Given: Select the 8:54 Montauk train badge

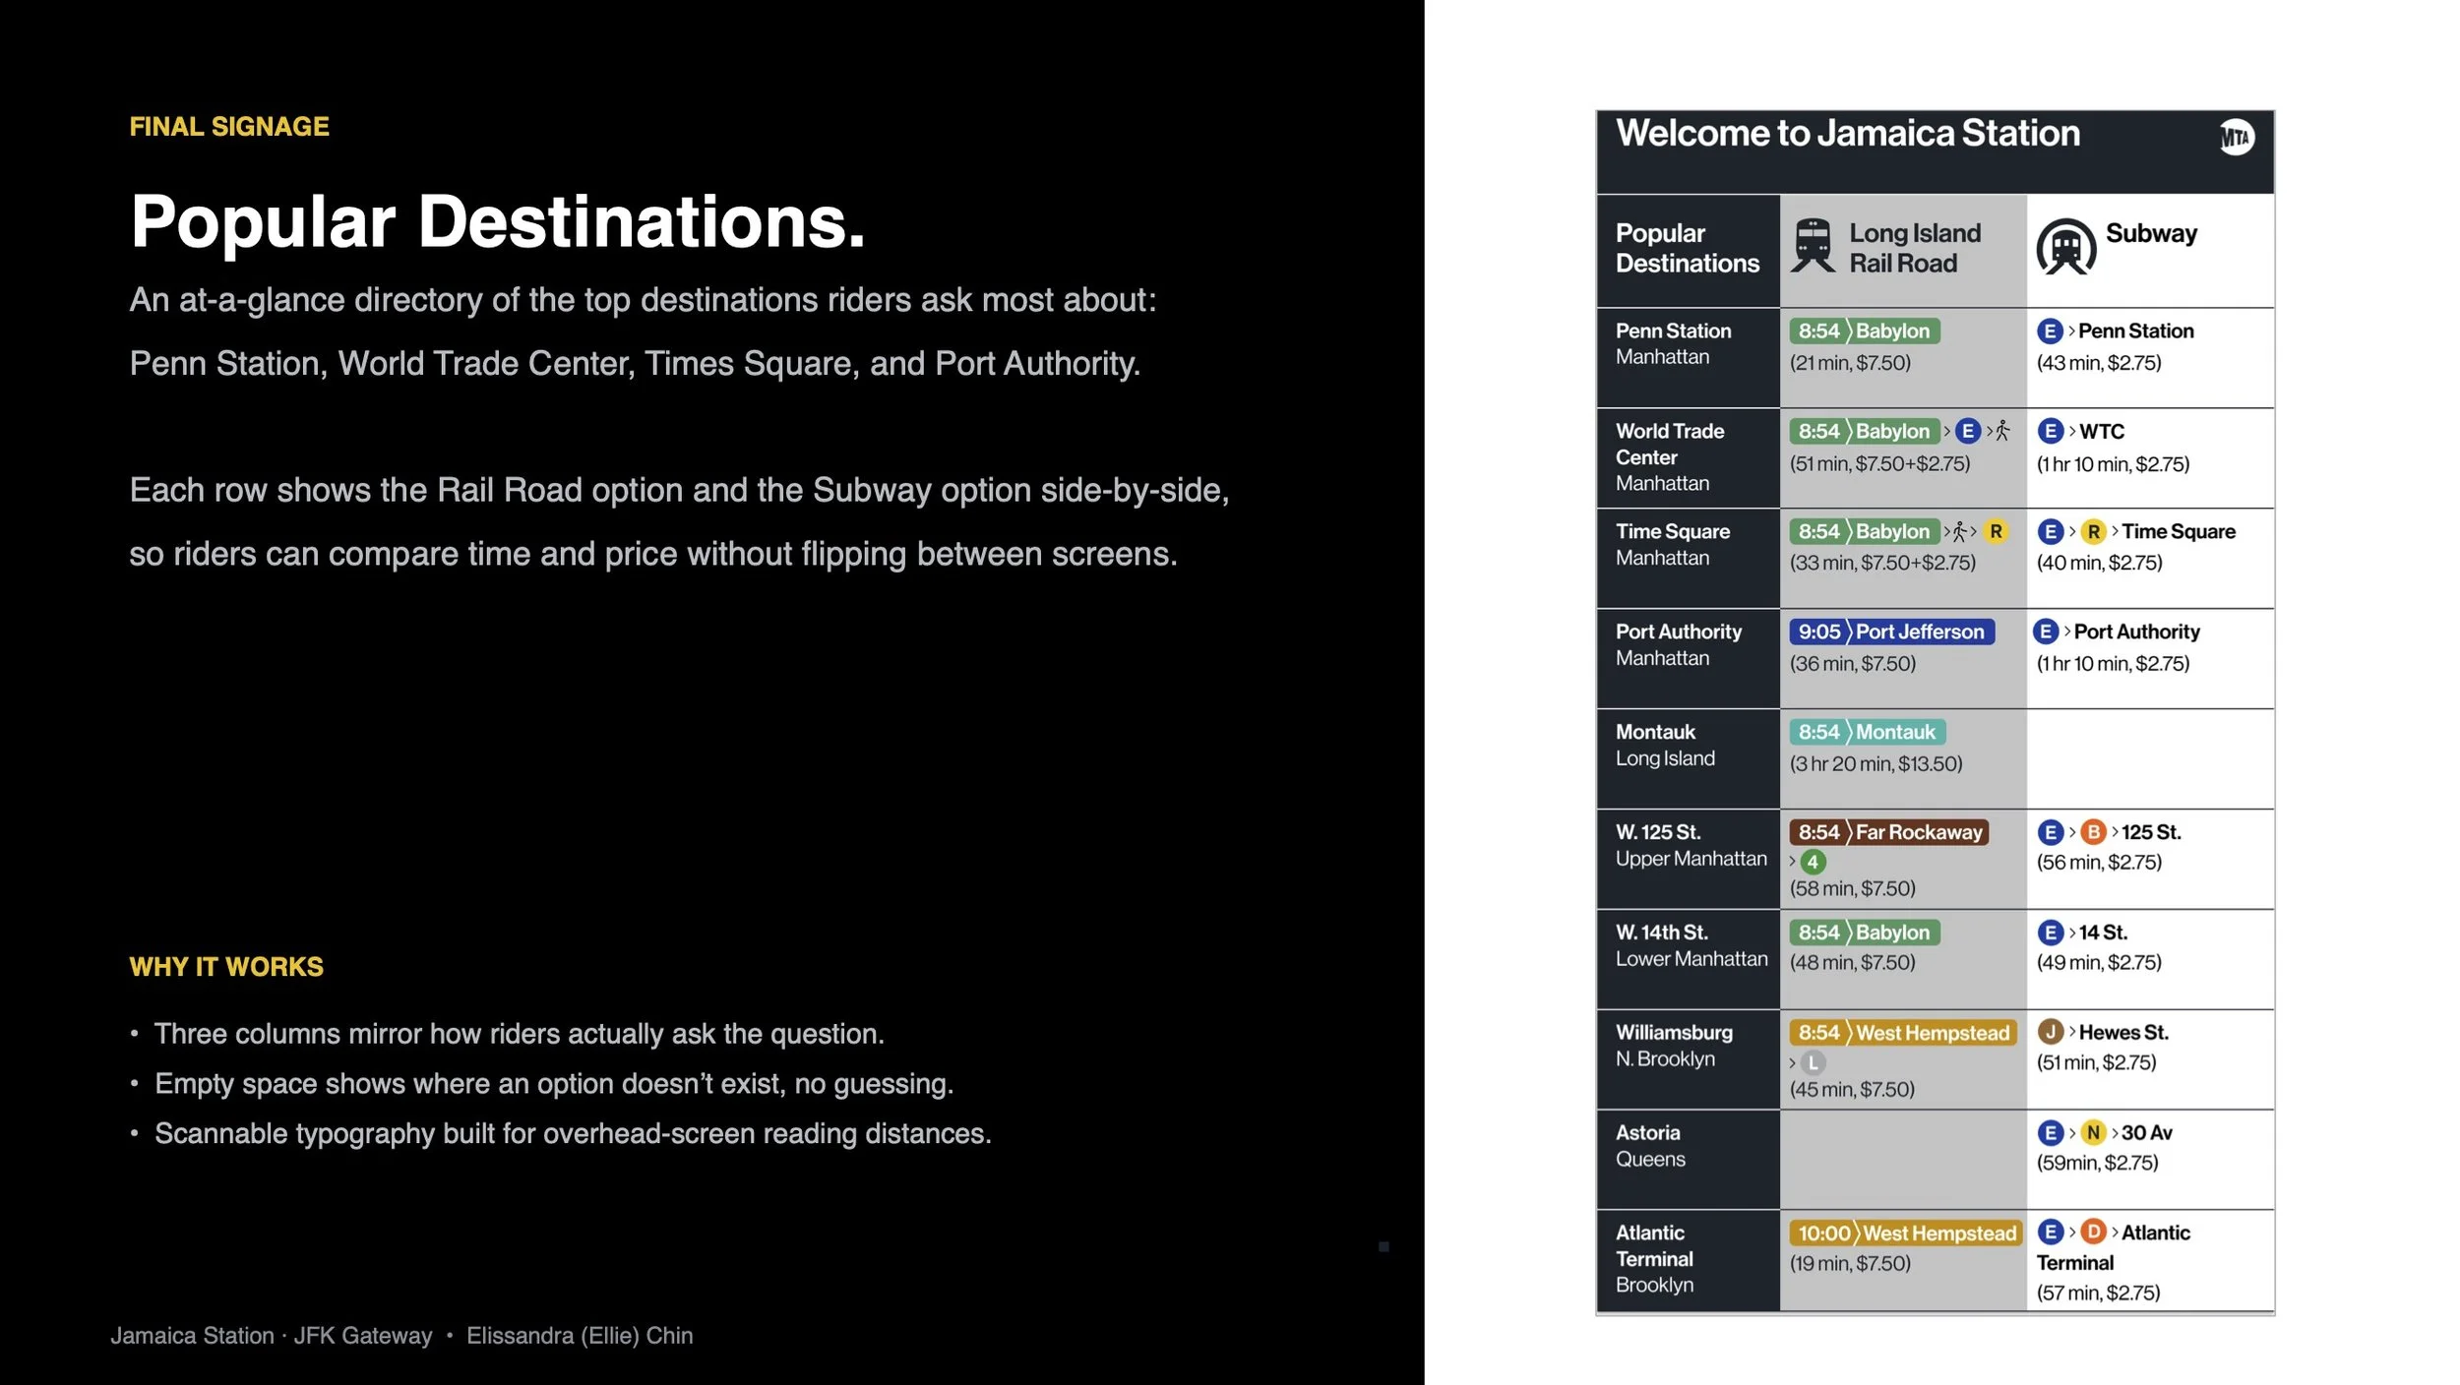Looking at the screenshot, I should pos(1867,732).
